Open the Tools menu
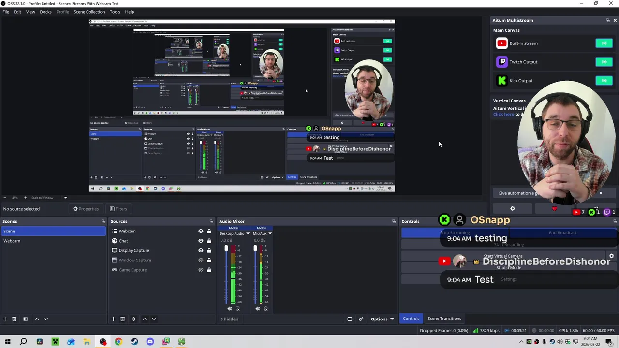This screenshot has height=348, width=619. [x=115, y=12]
